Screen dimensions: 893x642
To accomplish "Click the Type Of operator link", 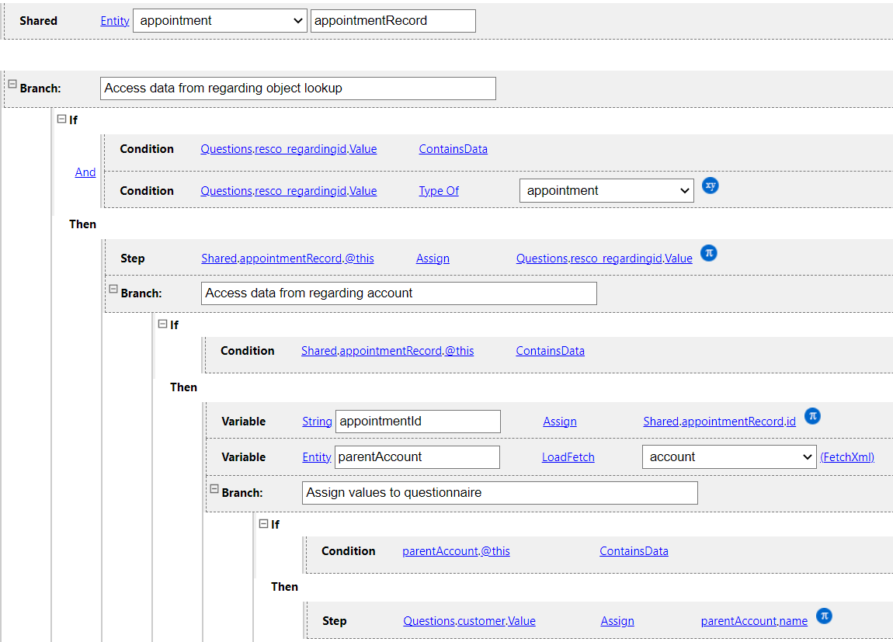I will point(439,191).
